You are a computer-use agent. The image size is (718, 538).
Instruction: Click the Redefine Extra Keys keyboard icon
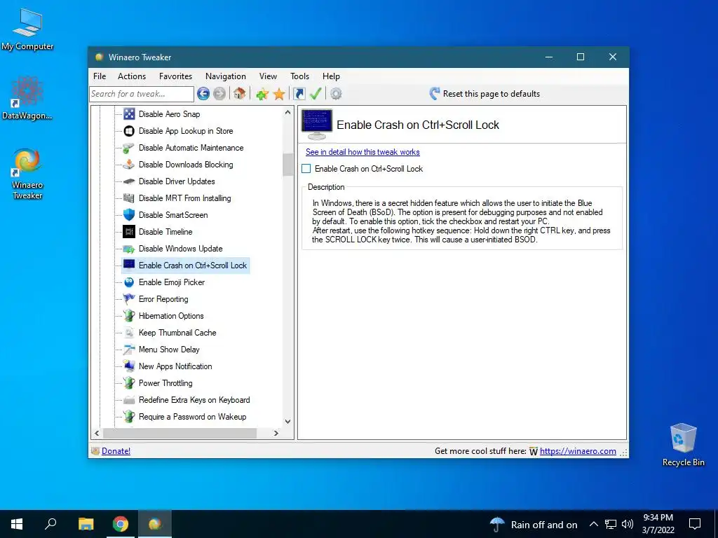pyautogui.click(x=129, y=400)
